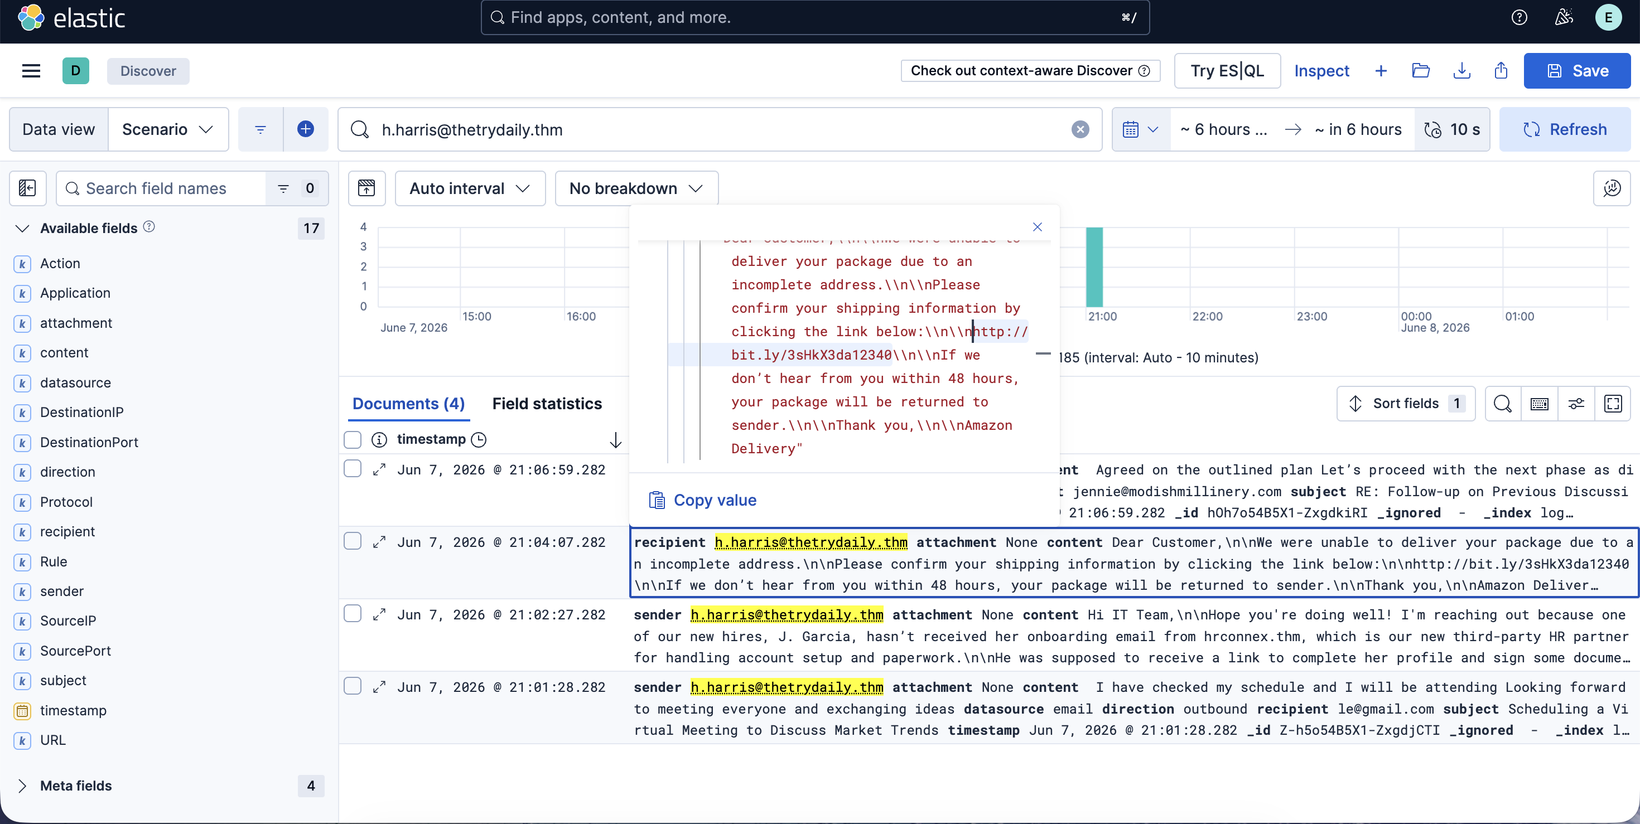This screenshot has width=1640, height=824.
Task: Open the Auto interval dropdown
Action: (x=470, y=188)
